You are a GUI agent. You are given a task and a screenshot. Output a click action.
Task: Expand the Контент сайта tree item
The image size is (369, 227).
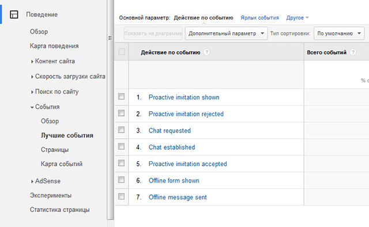point(32,62)
